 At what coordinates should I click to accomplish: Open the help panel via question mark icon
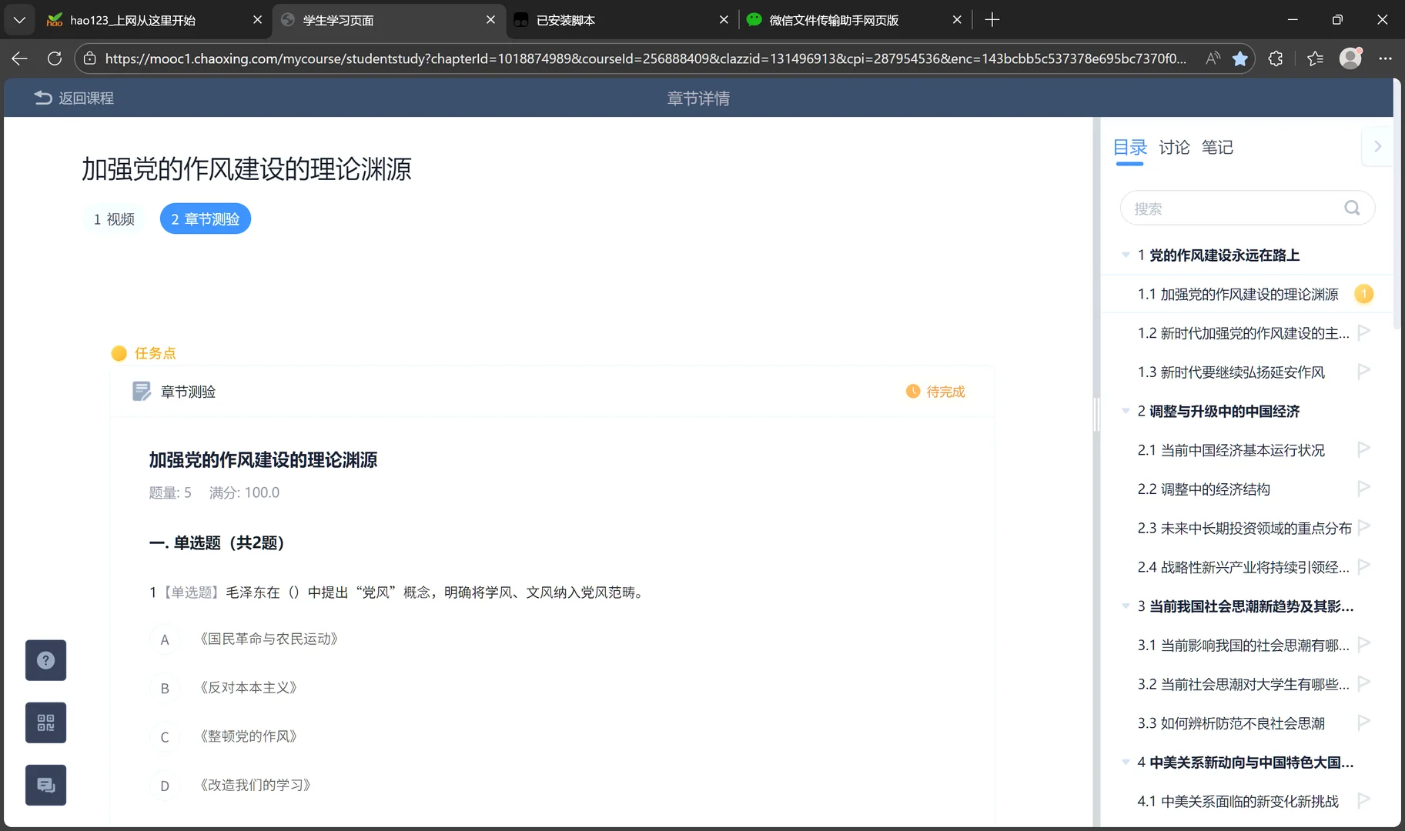45,659
